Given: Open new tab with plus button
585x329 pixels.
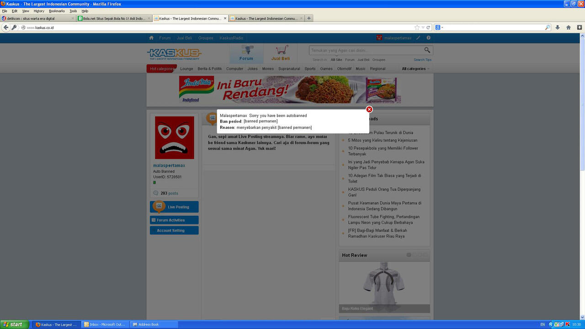Looking at the screenshot, I should [x=309, y=18].
